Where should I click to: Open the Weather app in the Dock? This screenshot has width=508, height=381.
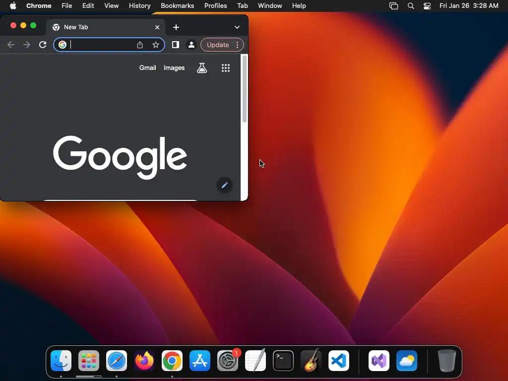pos(407,361)
